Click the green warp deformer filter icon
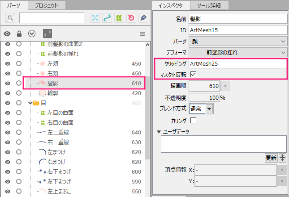 (119, 18)
